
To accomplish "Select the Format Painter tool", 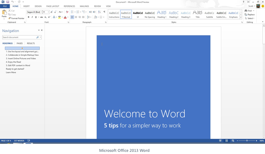I will pos(16,18).
